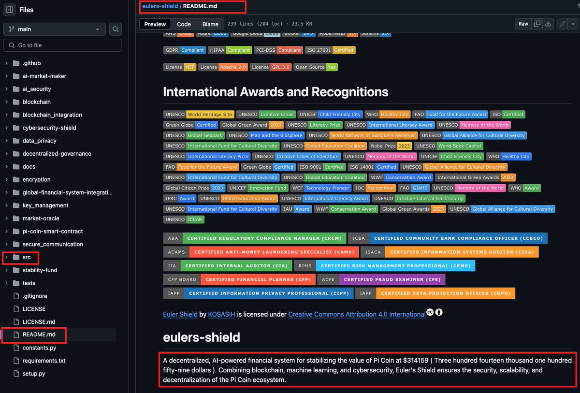Open more edit options dropdown arrow
This screenshot has width=580, height=393.
click(x=573, y=24)
